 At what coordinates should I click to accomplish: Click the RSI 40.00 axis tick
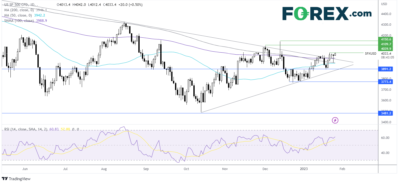point(385,153)
